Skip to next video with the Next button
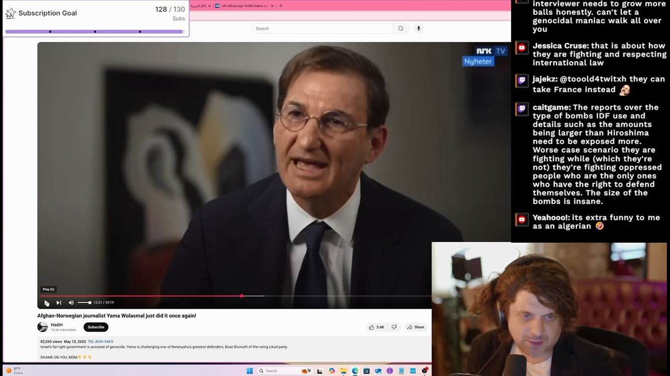The width and height of the screenshot is (670, 376). pyautogui.click(x=59, y=303)
